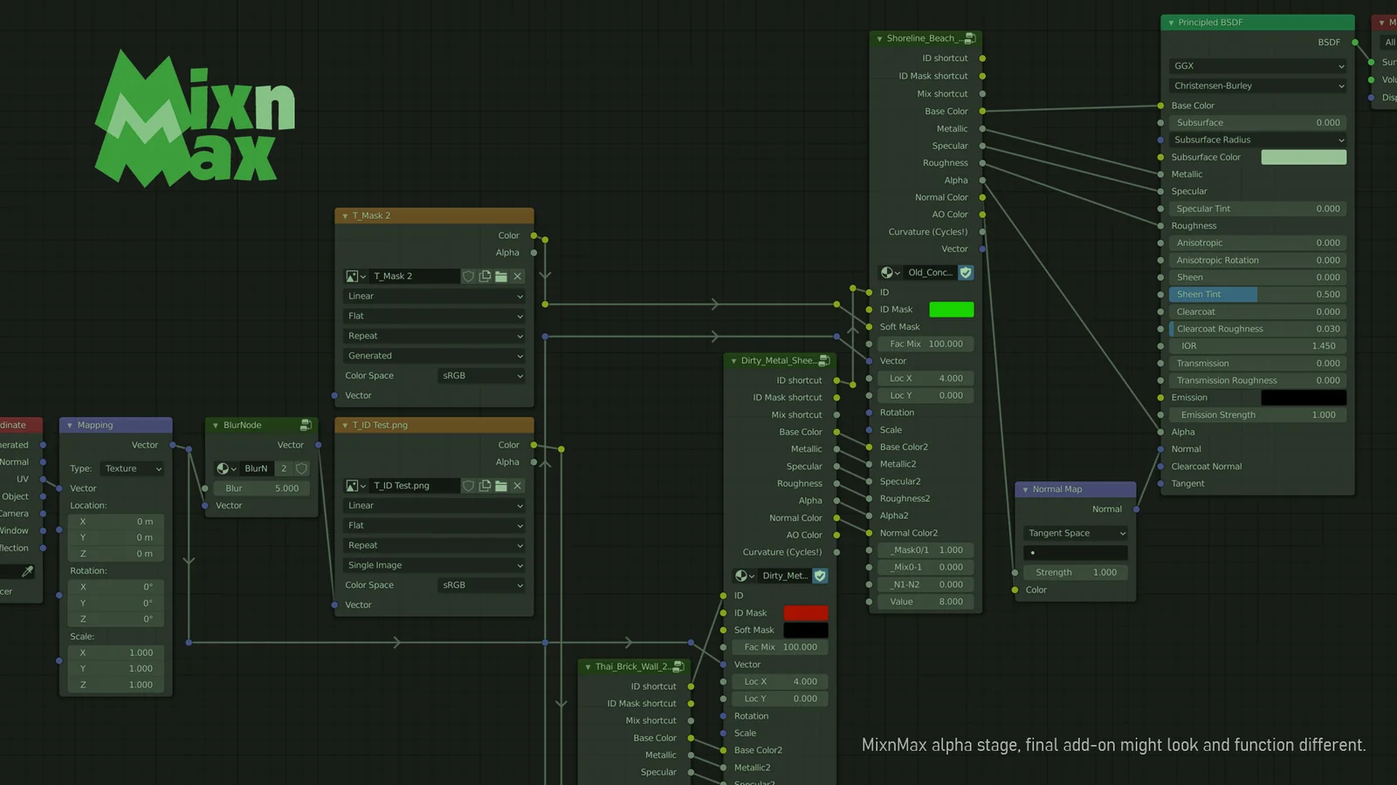1397x785 pixels.
Task: Open the sRGB Color Space dropdown on T_ID Test.png
Action: click(480, 584)
